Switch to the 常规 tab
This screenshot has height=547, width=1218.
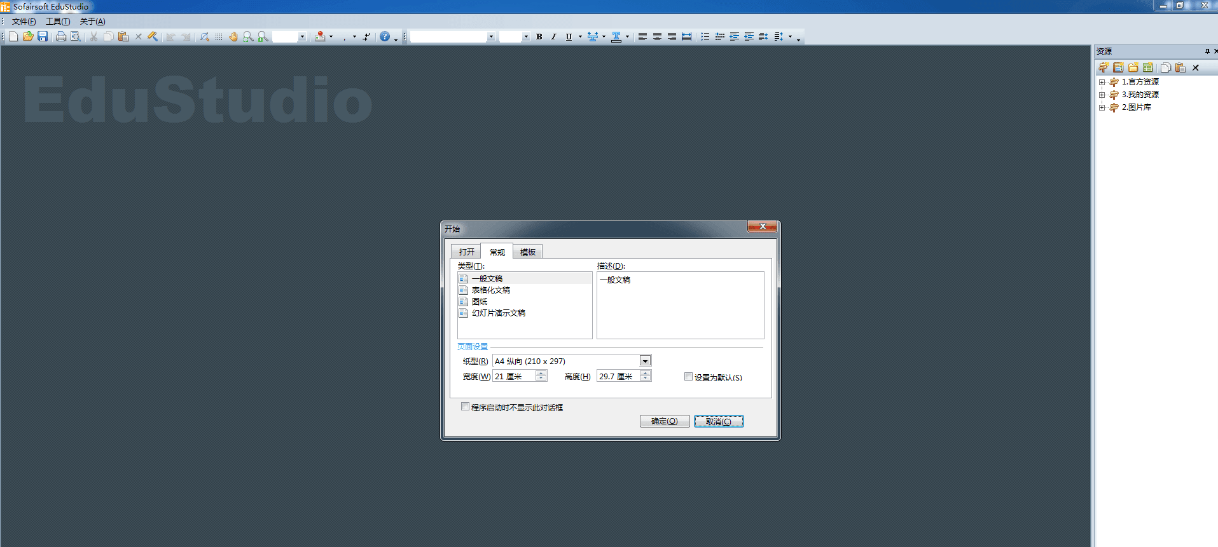(x=497, y=252)
